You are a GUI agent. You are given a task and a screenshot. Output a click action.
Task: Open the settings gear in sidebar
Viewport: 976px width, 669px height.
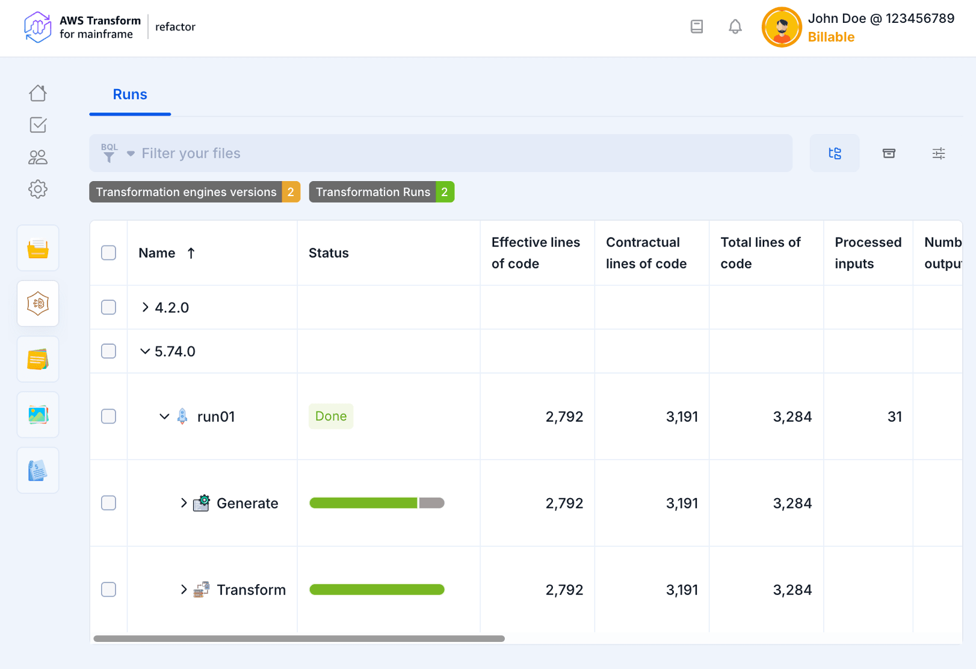pos(38,189)
